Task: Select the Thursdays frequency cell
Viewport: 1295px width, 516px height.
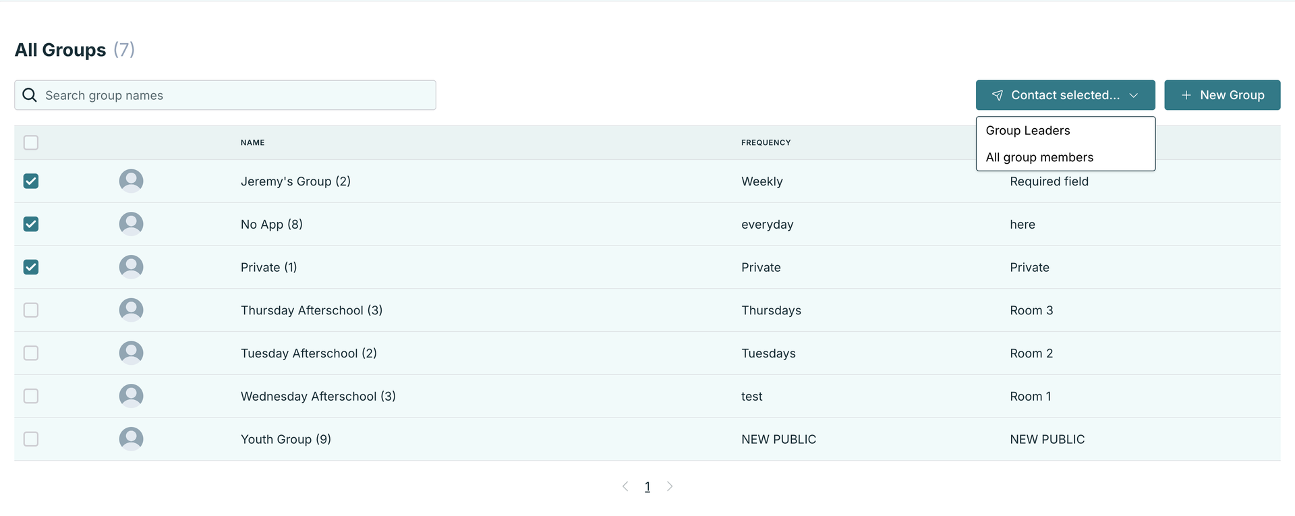Action: [772, 310]
